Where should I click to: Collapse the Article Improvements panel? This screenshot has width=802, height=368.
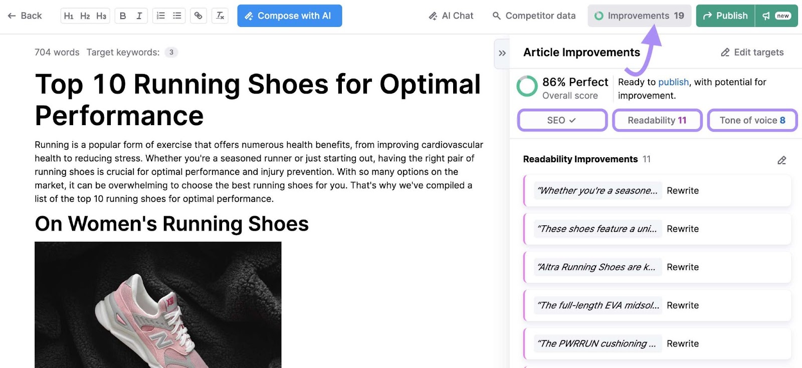[502, 53]
